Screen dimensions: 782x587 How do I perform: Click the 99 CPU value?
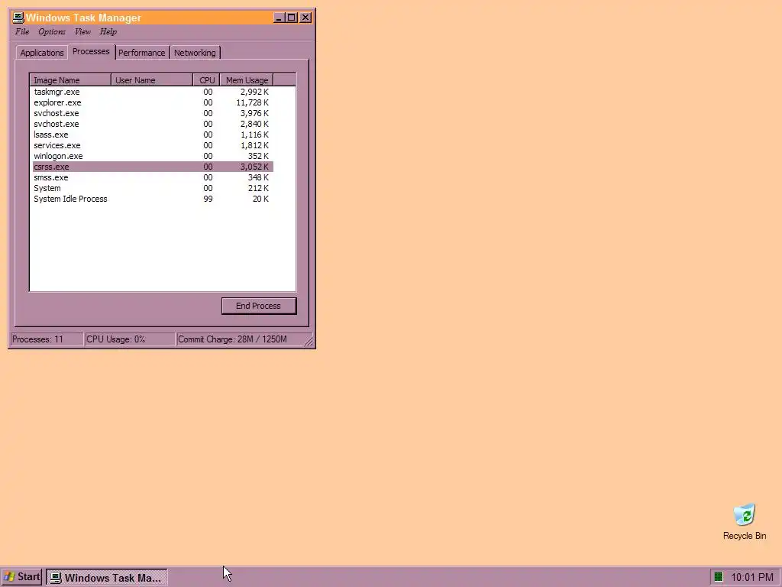tap(208, 199)
